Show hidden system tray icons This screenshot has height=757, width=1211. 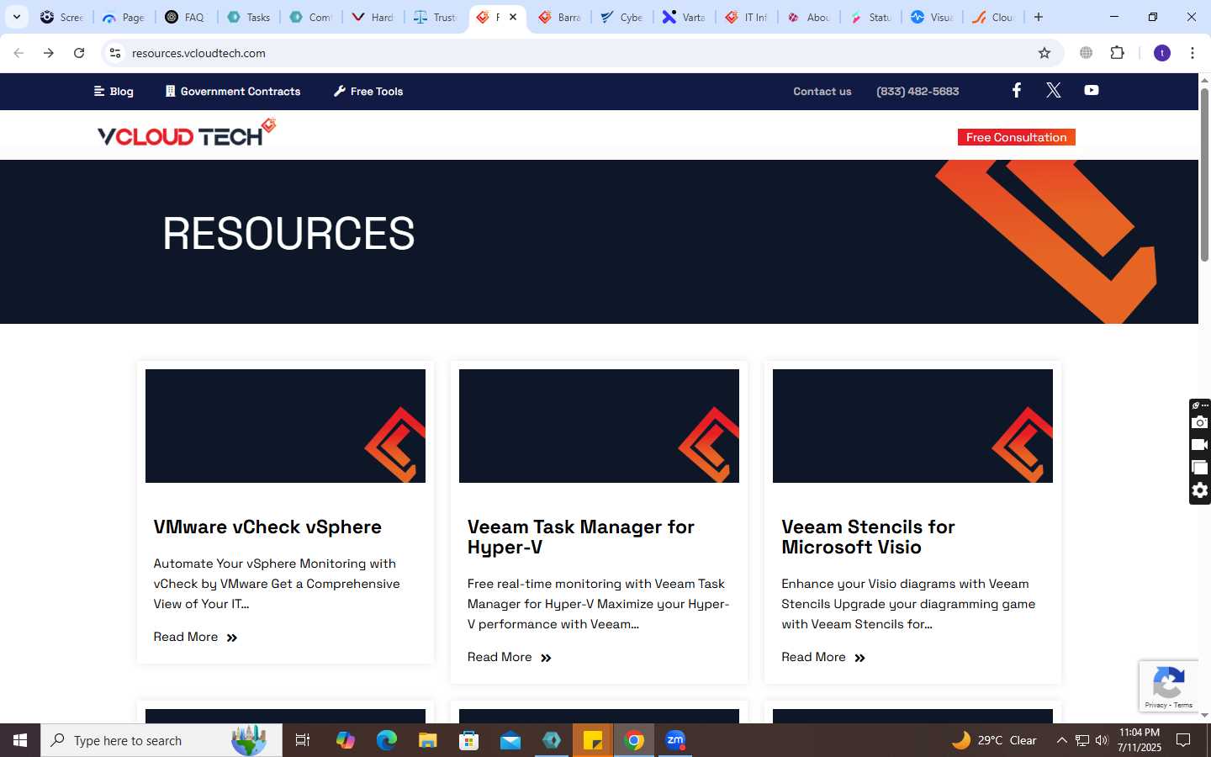[x=1061, y=740]
